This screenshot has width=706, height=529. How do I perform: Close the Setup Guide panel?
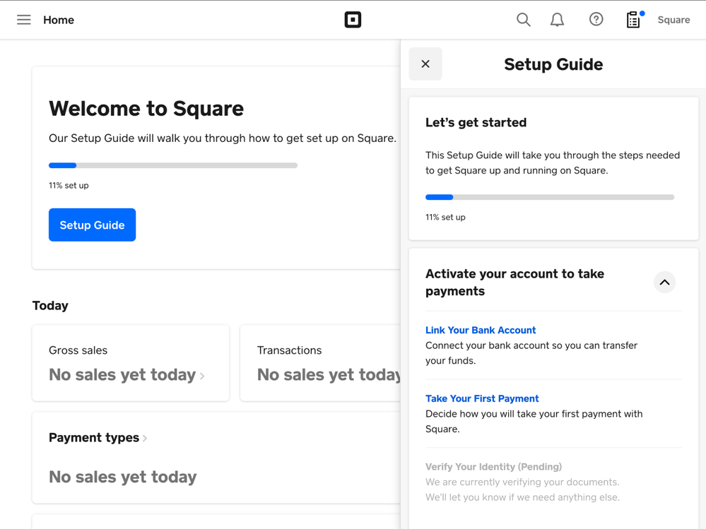(425, 64)
